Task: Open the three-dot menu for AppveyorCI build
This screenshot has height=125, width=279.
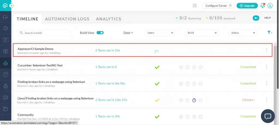Action: tap(266, 50)
